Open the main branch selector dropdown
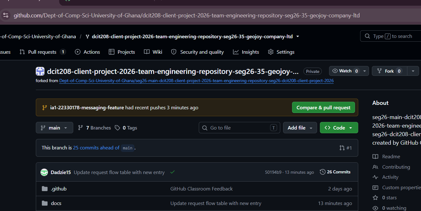Image resolution: width=421 pixels, height=211 pixels. [x=54, y=128]
